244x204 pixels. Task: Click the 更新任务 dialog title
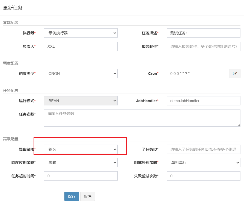click(x=13, y=8)
